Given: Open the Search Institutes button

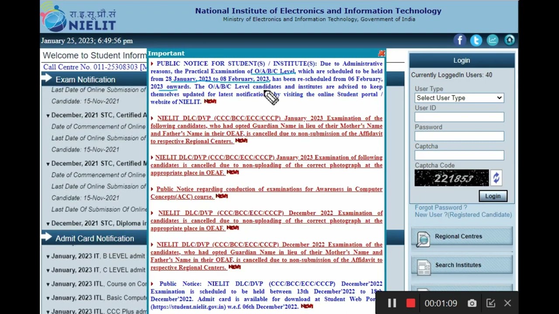Looking at the screenshot, I should click(462, 265).
